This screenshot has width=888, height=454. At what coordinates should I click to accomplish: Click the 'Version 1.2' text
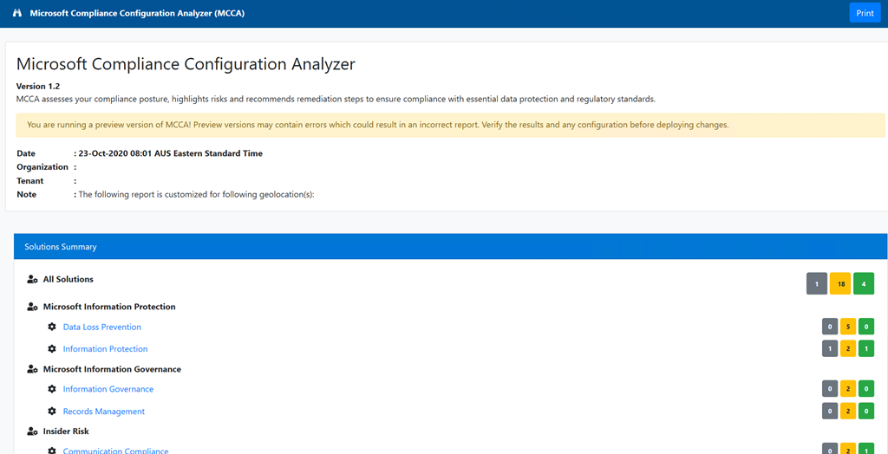[38, 87]
